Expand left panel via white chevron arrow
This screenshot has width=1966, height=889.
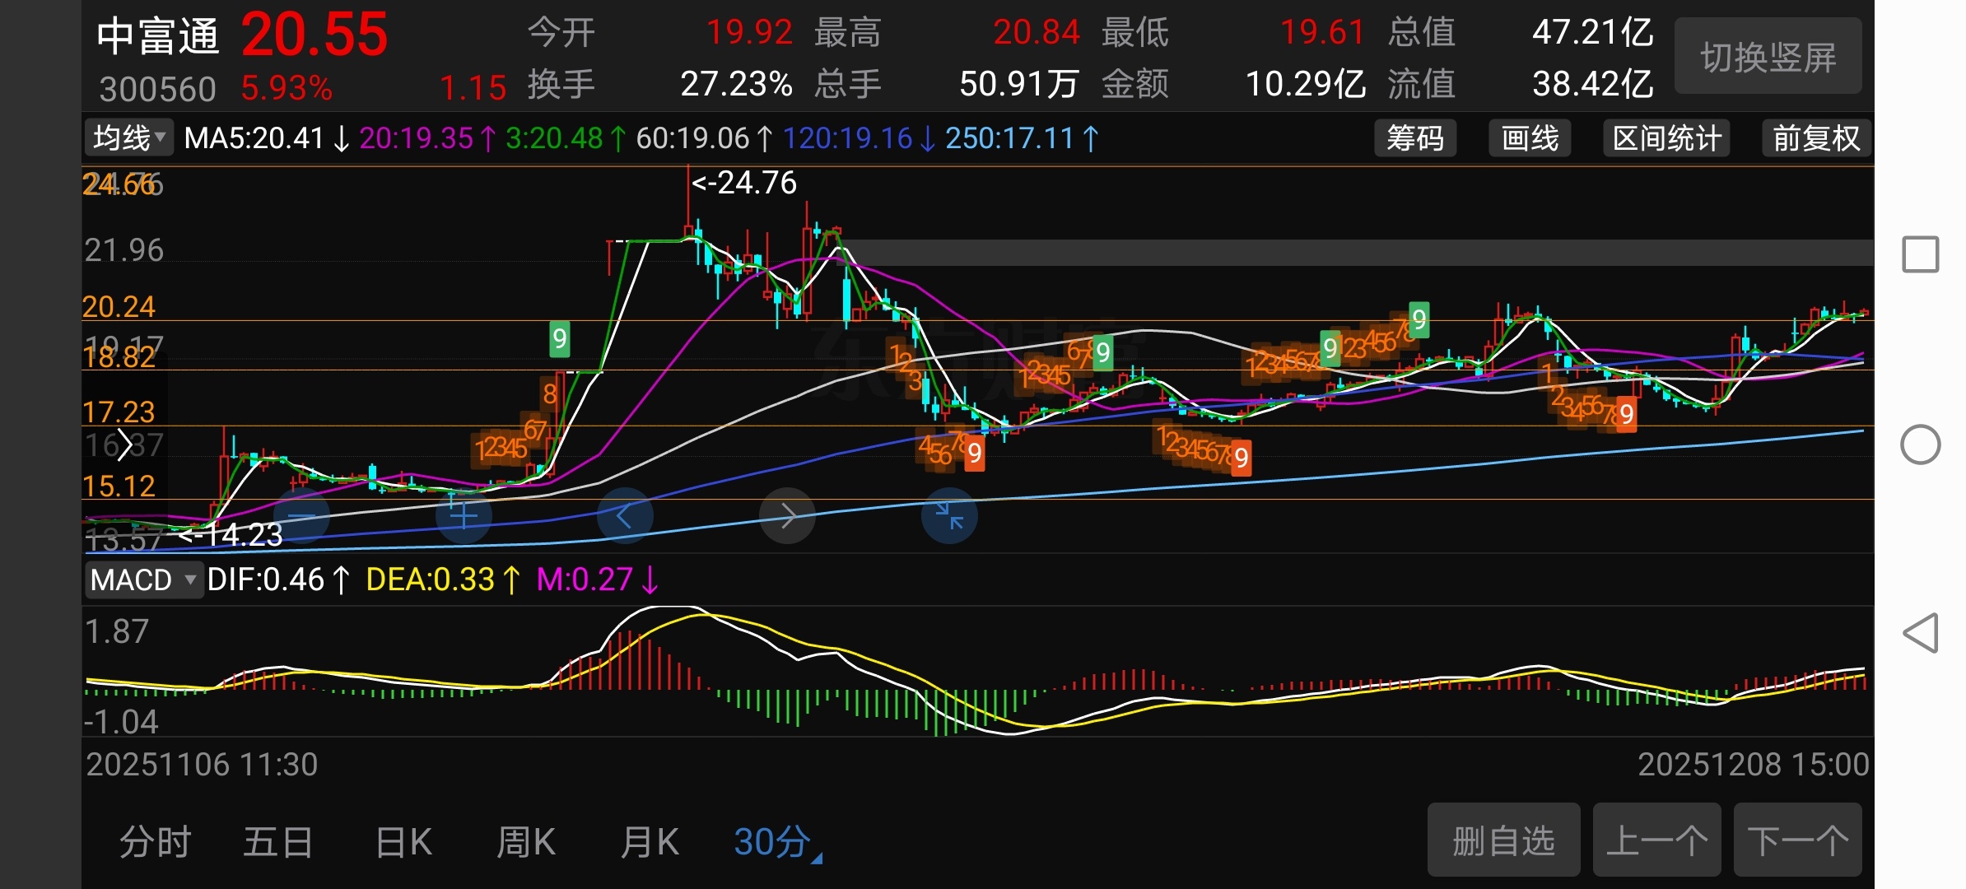125,445
